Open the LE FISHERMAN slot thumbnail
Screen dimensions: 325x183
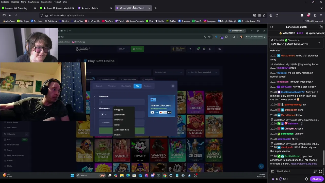tap(214, 126)
